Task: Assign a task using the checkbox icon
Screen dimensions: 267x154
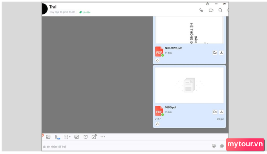Action: 94,137
